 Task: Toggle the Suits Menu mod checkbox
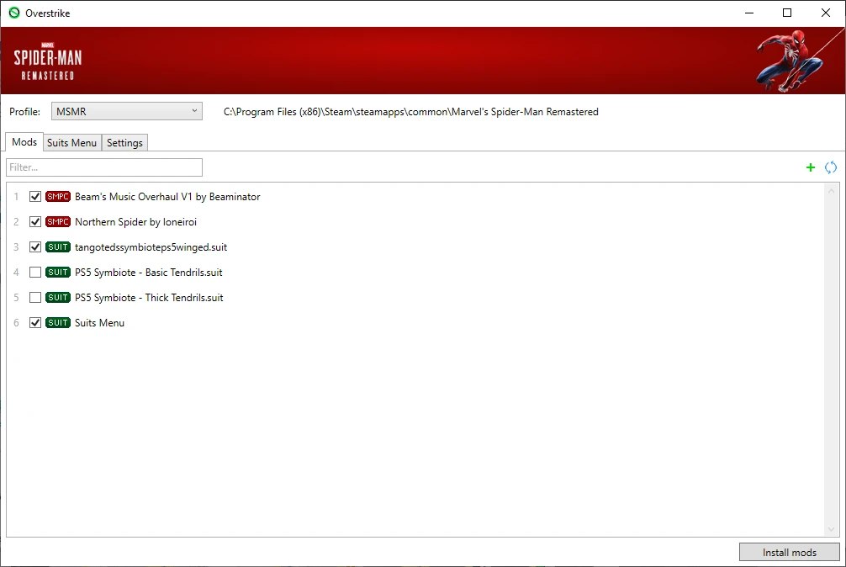pyautogui.click(x=35, y=322)
